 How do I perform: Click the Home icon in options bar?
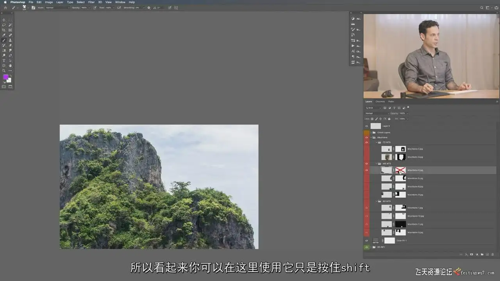tap(5, 7)
